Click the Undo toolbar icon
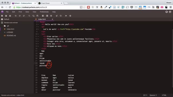Screen dimensions: 173x97 tap(16, 16)
